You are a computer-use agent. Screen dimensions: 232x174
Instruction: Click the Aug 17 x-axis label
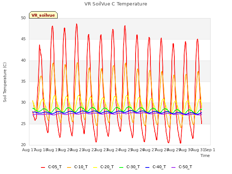click(28, 150)
